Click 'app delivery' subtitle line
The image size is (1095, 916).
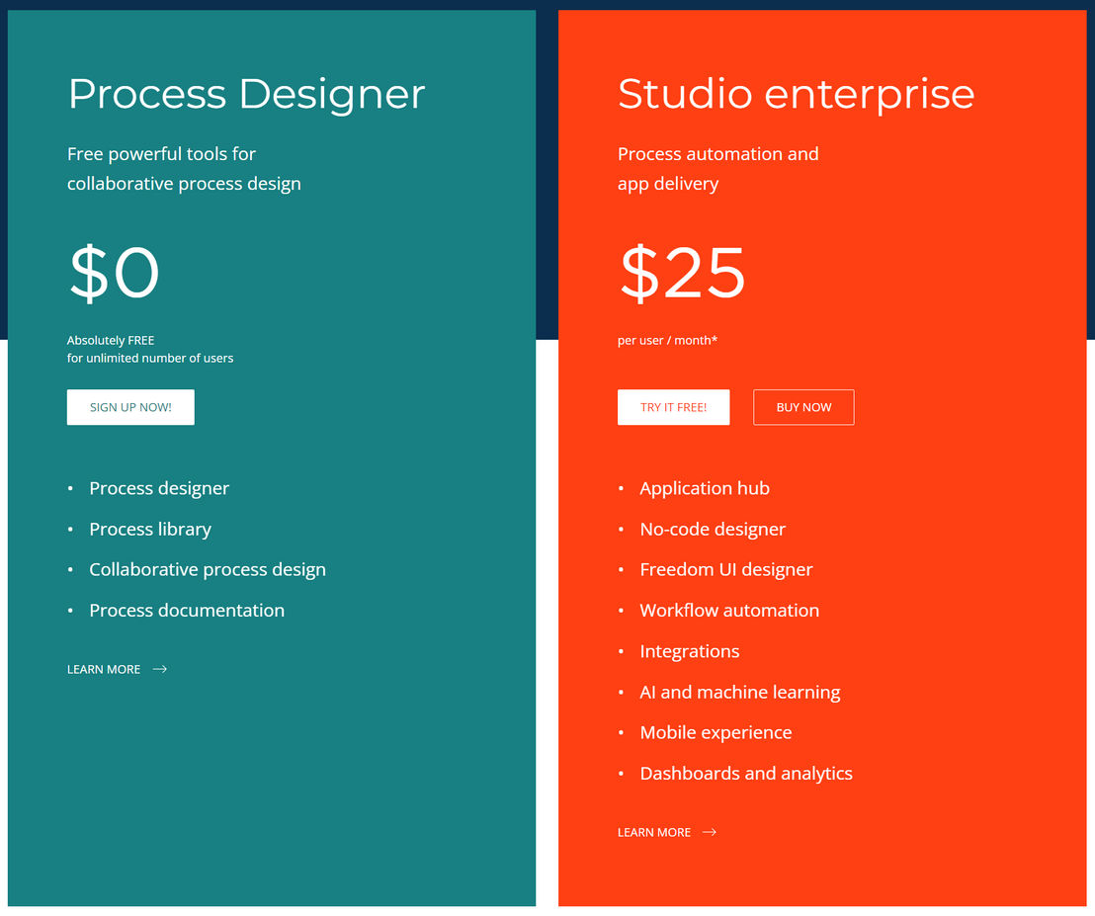coord(668,185)
